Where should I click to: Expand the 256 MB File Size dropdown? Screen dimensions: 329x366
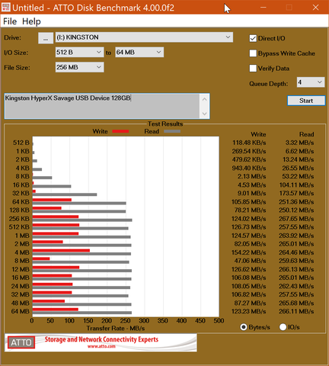(x=79, y=67)
